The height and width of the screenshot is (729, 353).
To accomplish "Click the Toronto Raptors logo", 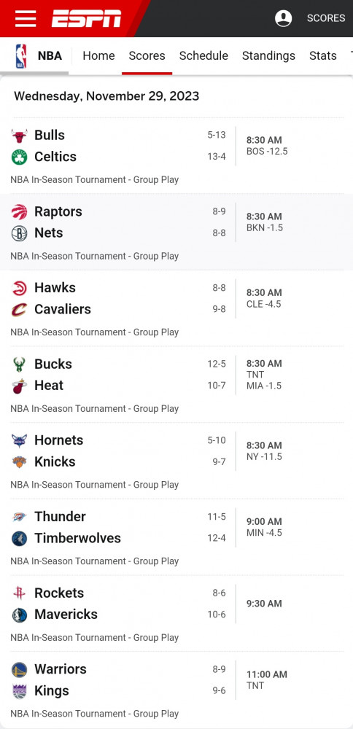I will 20,212.
